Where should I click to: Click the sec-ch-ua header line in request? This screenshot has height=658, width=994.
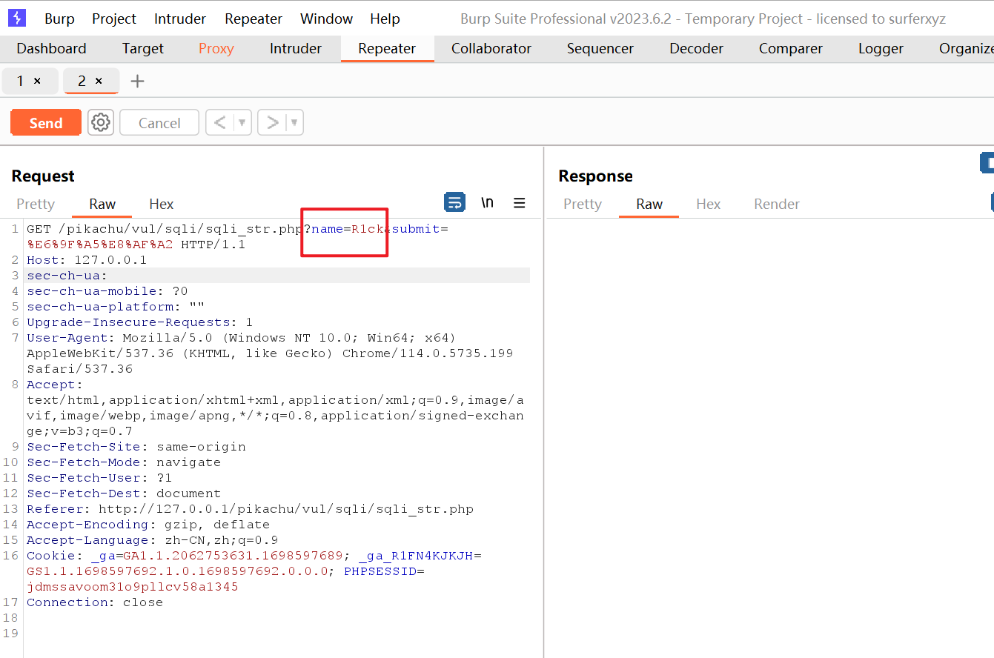(67, 276)
